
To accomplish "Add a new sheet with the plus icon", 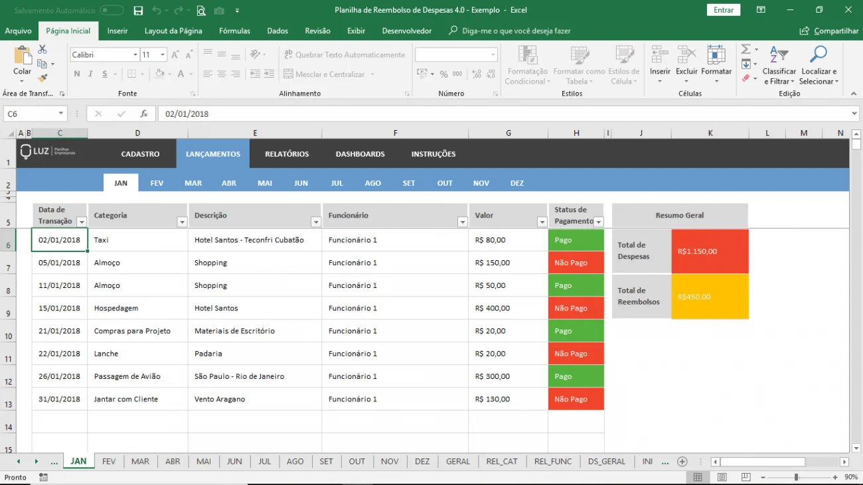I will pyautogui.click(x=682, y=461).
